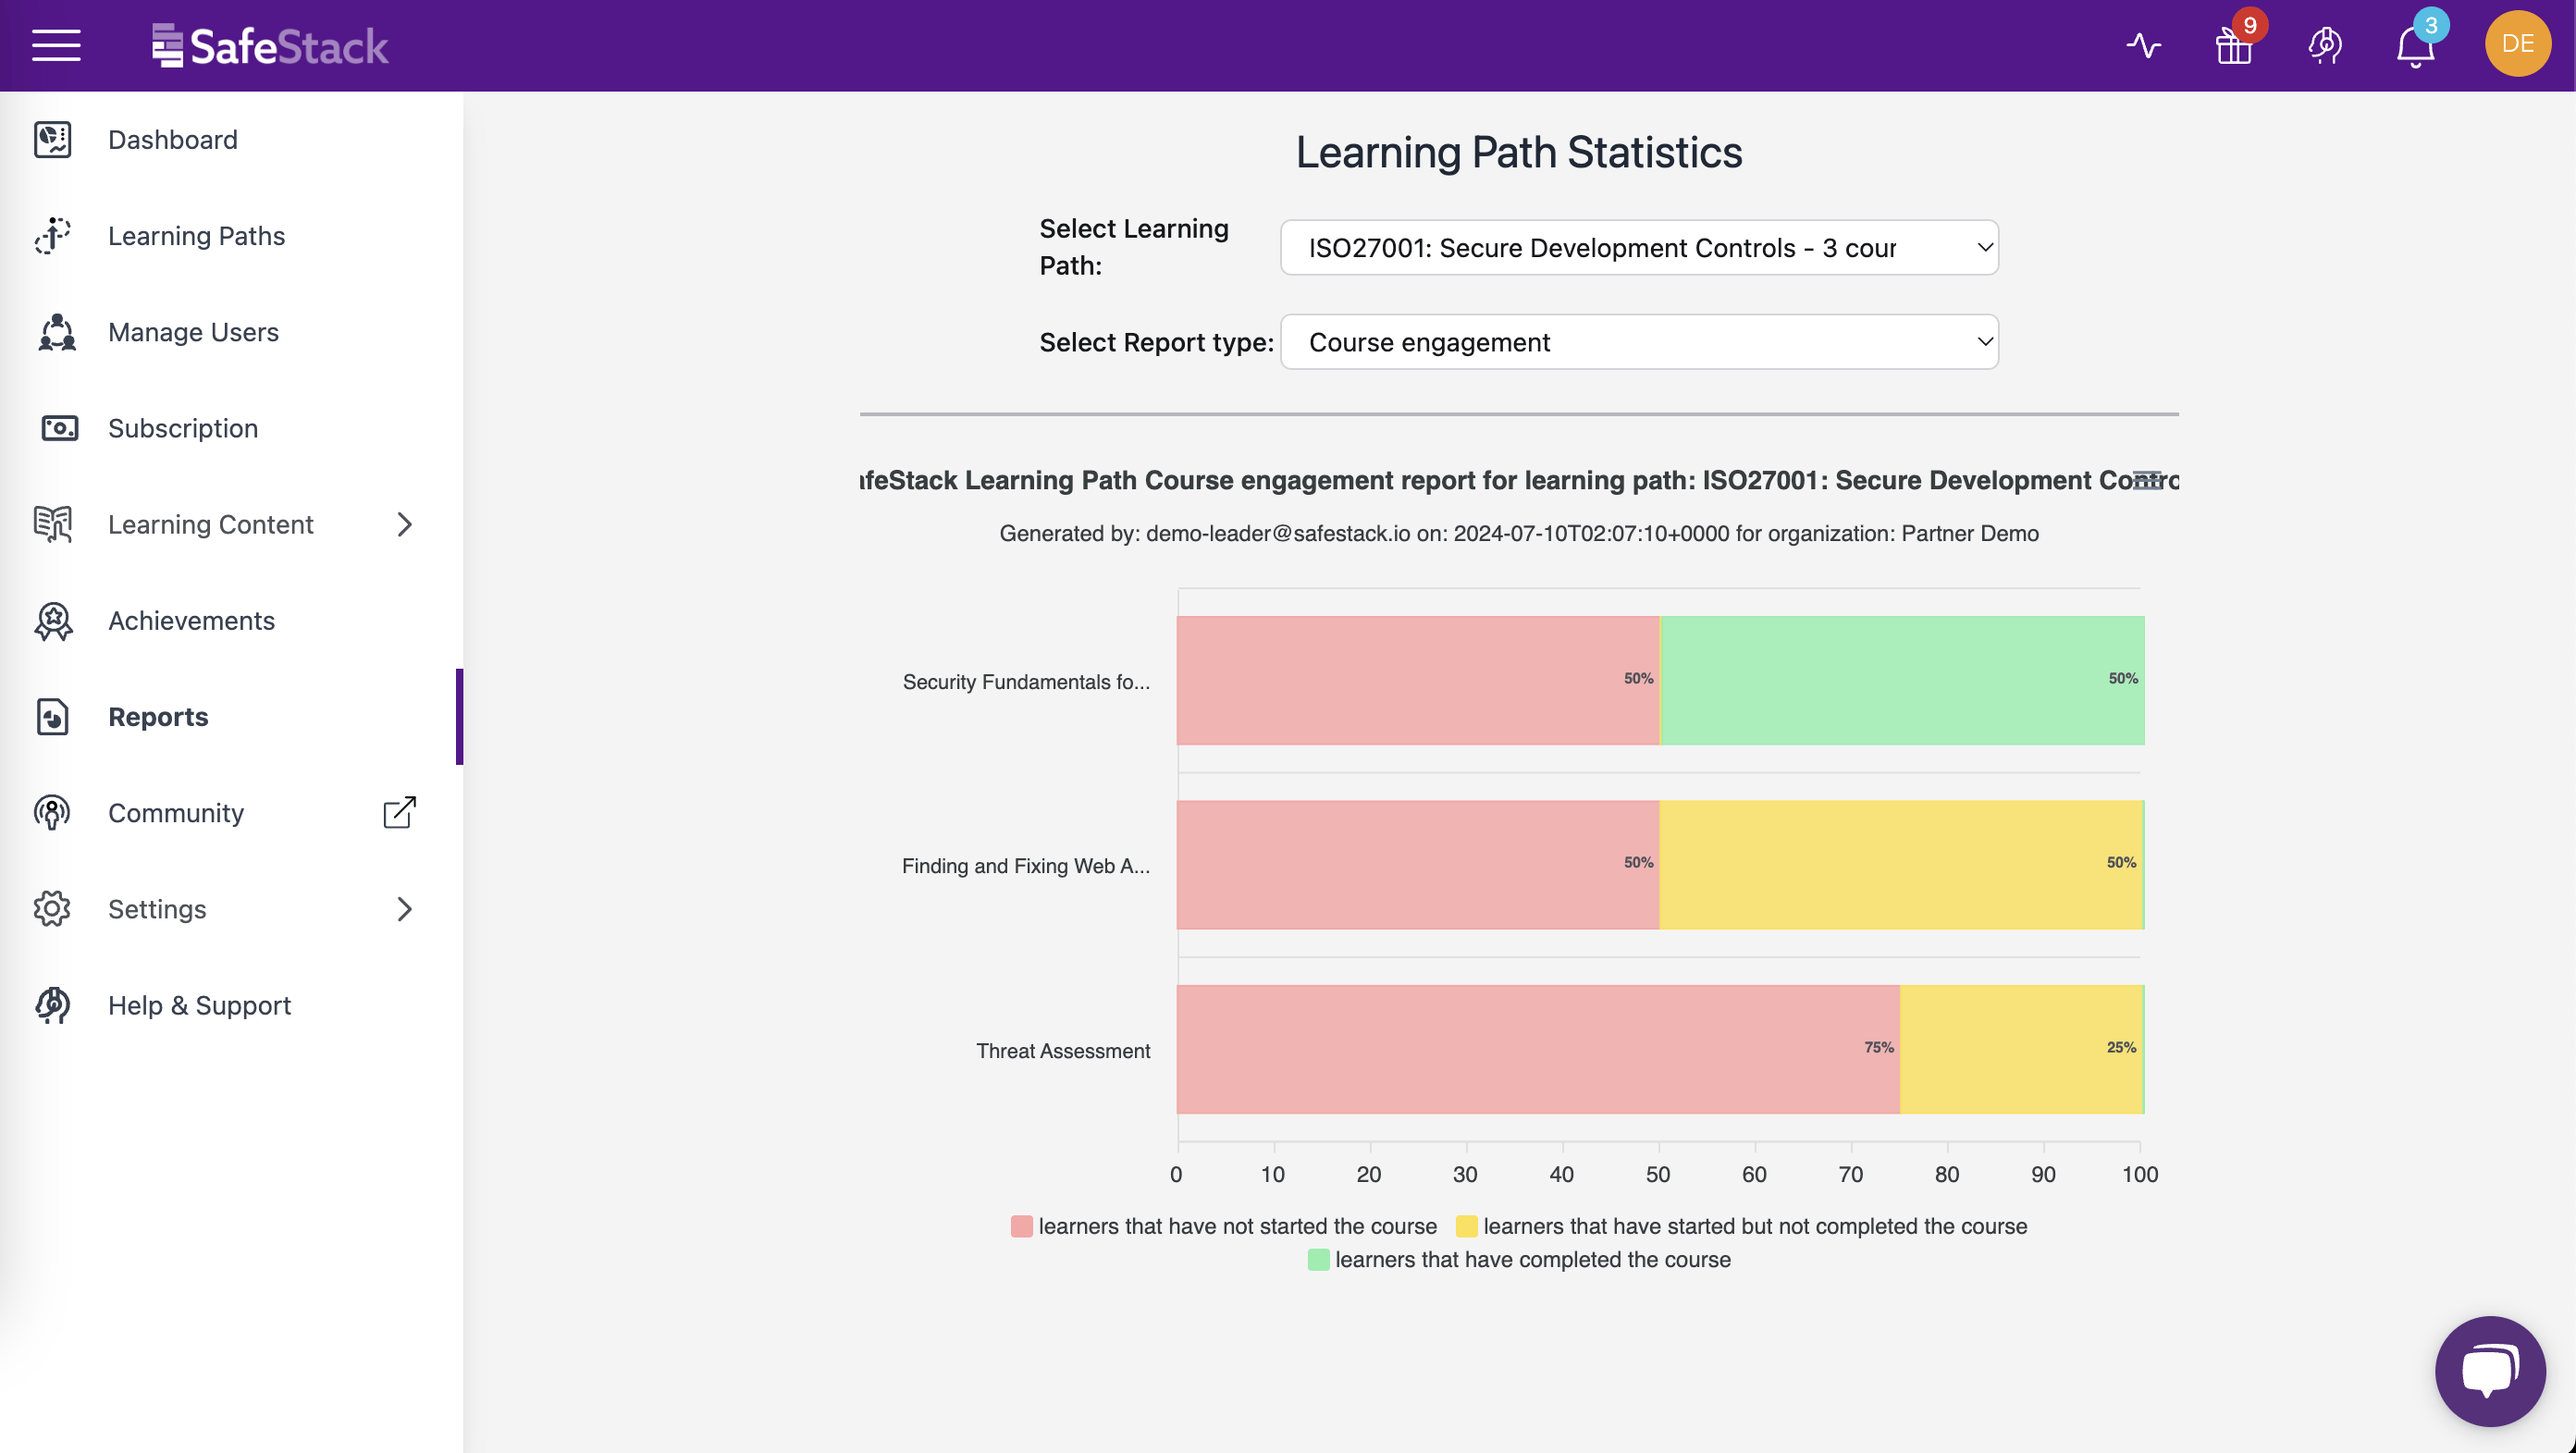Open the Select Report type dropdown

point(1638,342)
